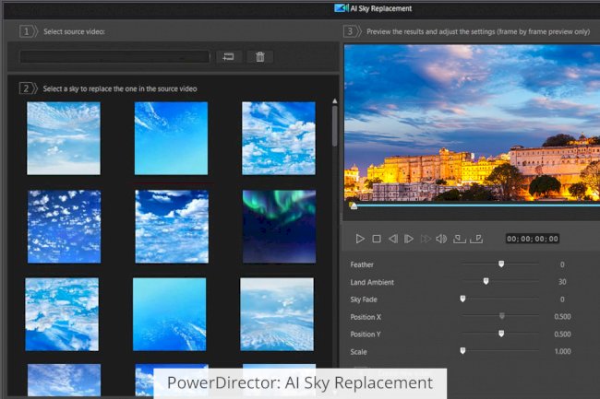
Task: Click the fast forward control
Action: tap(426, 239)
